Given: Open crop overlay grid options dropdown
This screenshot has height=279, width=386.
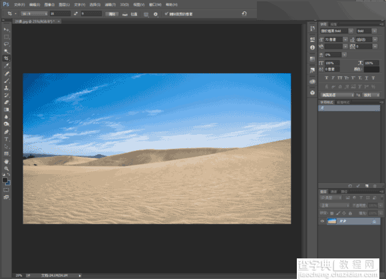Looking at the screenshot, I should 146,14.
